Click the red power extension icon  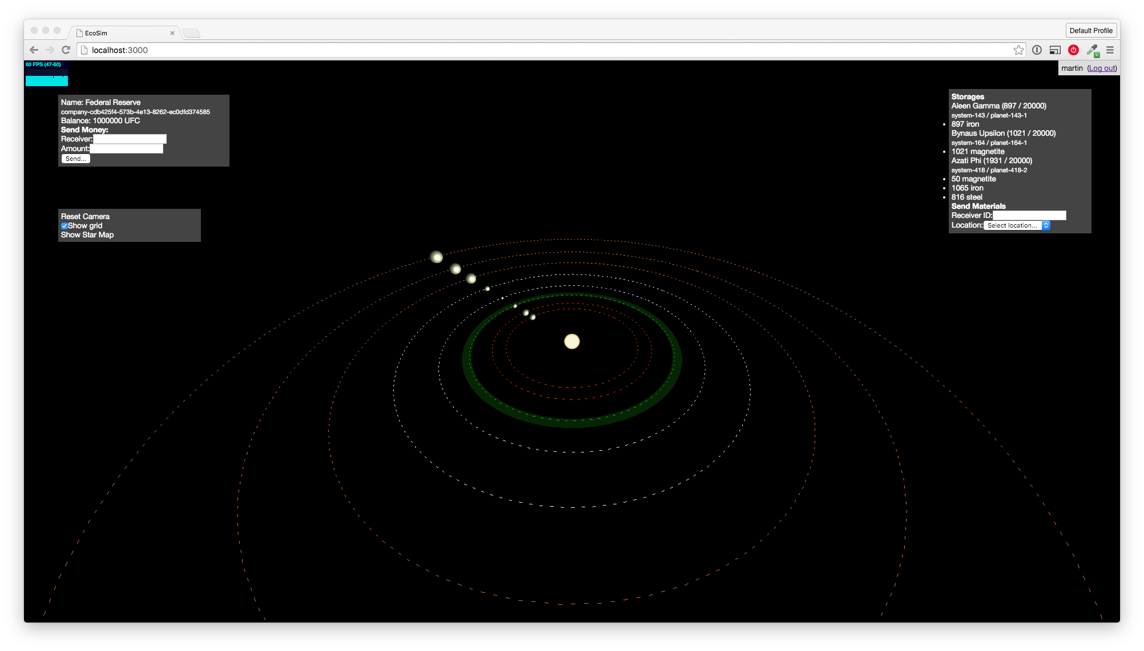tap(1073, 50)
